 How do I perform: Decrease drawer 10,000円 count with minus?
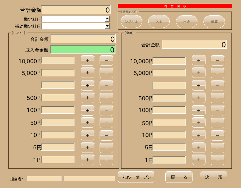click(x=107, y=61)
